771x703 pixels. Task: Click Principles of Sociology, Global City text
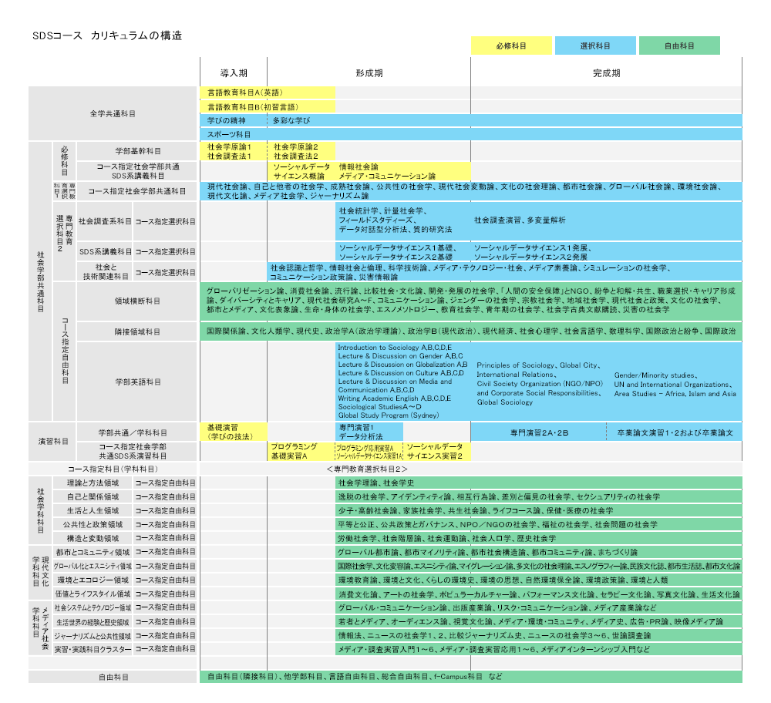point(538,365)
